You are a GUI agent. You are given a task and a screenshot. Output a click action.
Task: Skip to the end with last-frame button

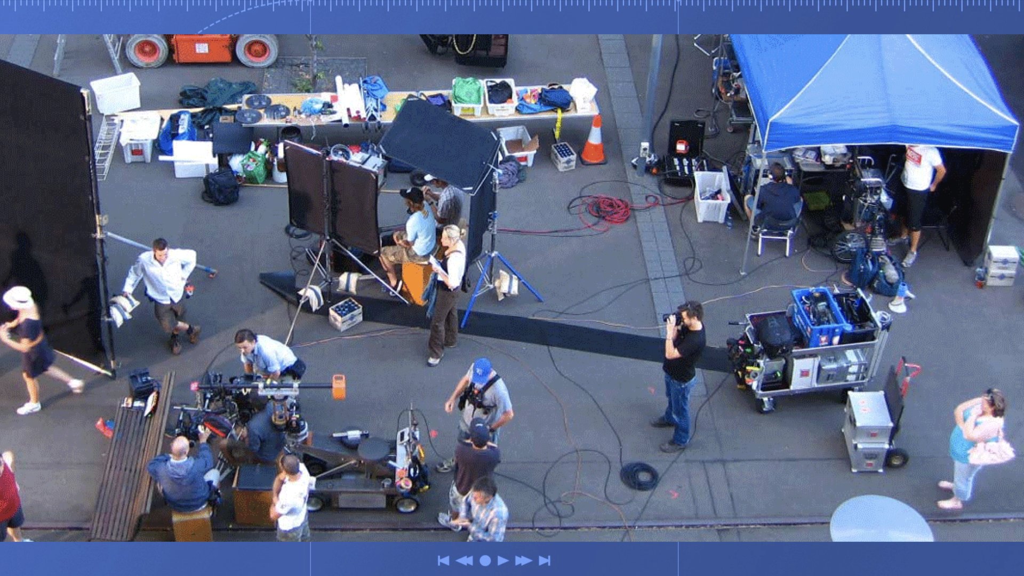545,561
